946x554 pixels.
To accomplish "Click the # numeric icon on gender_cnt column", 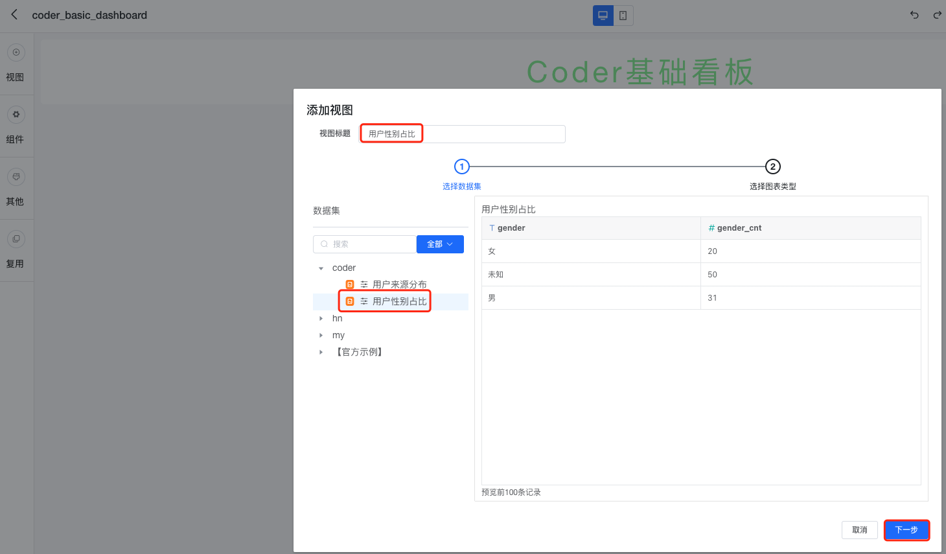I will coord(711,228).
